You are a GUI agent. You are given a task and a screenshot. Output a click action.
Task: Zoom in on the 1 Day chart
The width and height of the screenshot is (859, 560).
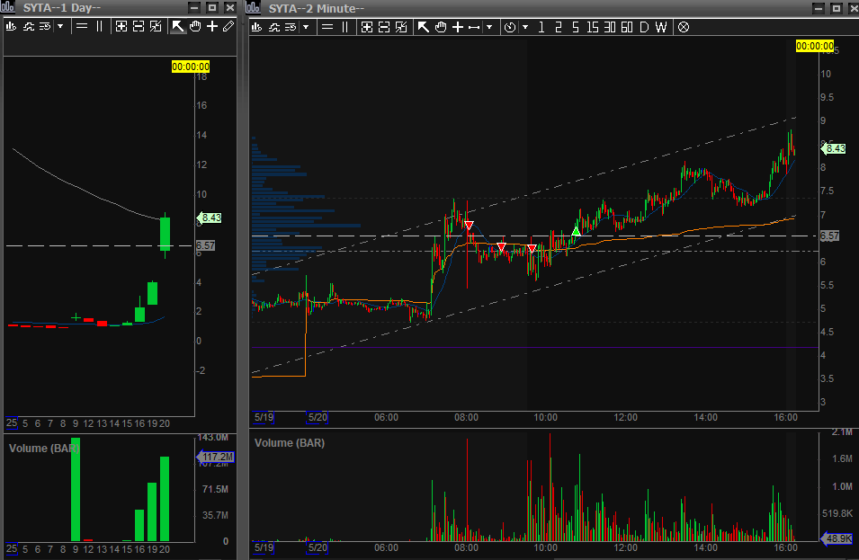pyautogui.click(x=121, y=26)
